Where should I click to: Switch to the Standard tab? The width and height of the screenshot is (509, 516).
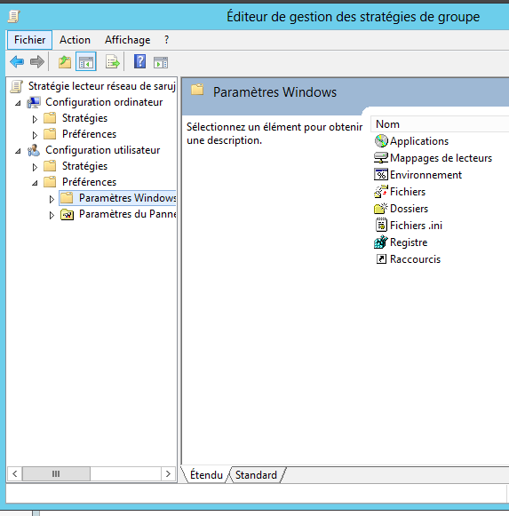coord(256,475)
